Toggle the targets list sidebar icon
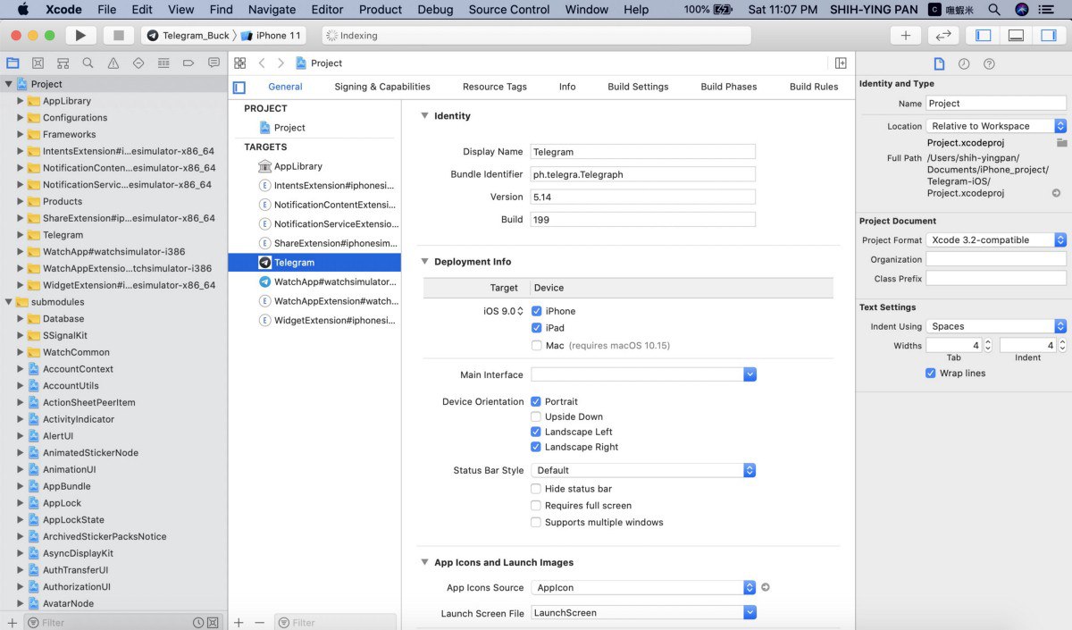 [239, 88]
